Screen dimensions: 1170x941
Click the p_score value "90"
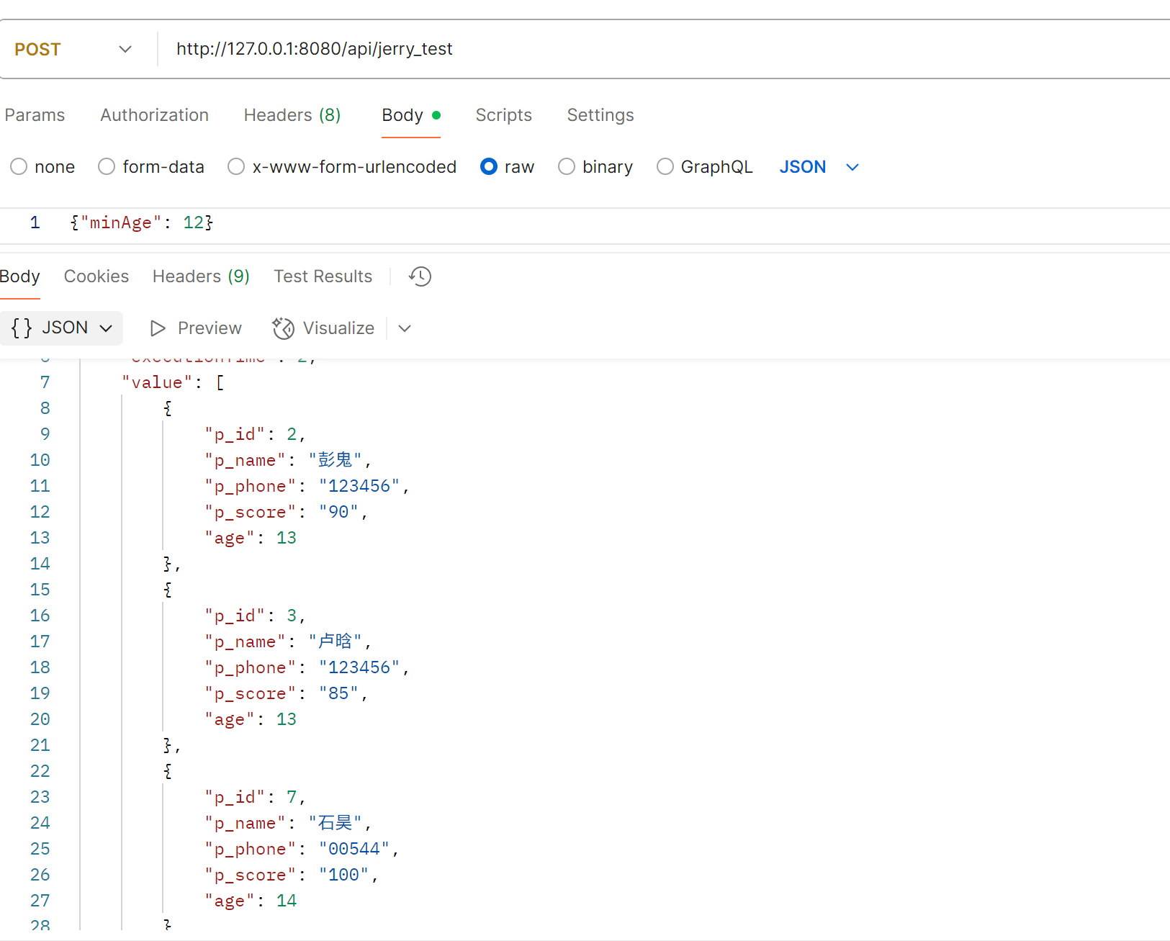(x=338, y=512)
